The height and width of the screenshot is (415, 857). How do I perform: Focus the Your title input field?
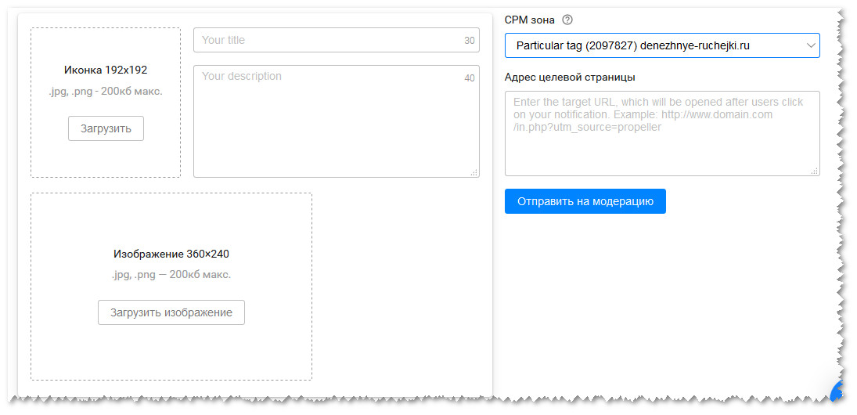336,40
